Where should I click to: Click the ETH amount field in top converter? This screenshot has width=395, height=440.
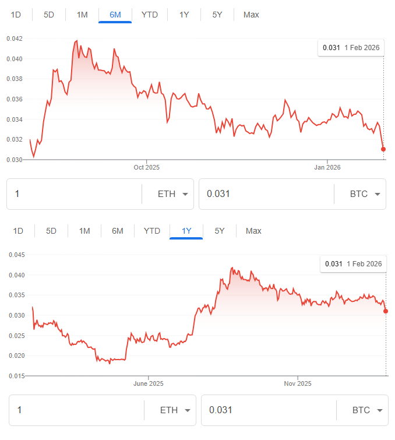pos(73,194)
